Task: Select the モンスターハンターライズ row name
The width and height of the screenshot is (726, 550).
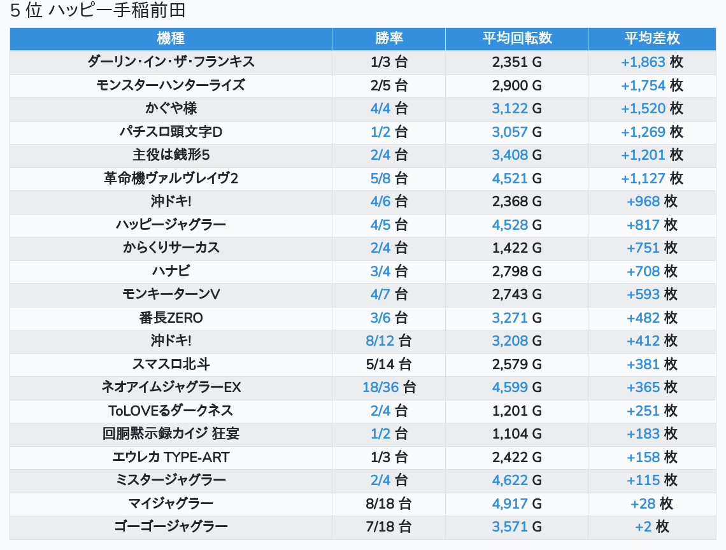Action: [171, 85]
